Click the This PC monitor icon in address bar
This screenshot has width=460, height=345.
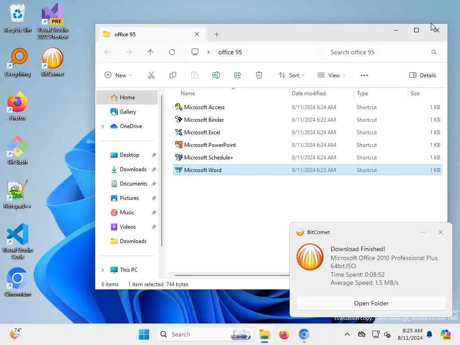[195, 52]
